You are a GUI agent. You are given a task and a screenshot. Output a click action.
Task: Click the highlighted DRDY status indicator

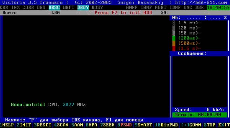tap(83, 8)
